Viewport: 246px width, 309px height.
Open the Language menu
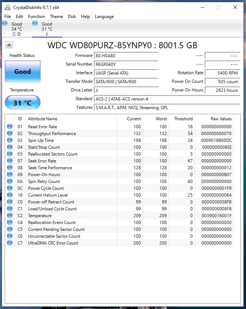[x=104, y=17]
